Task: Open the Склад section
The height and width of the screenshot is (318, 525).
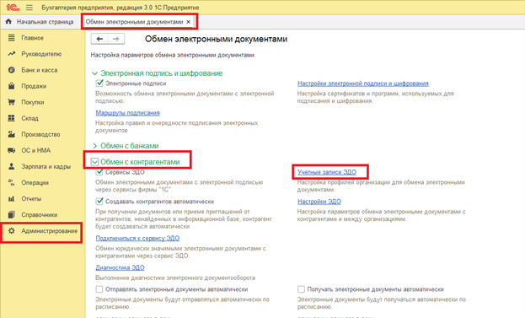Action: (29, 118)
